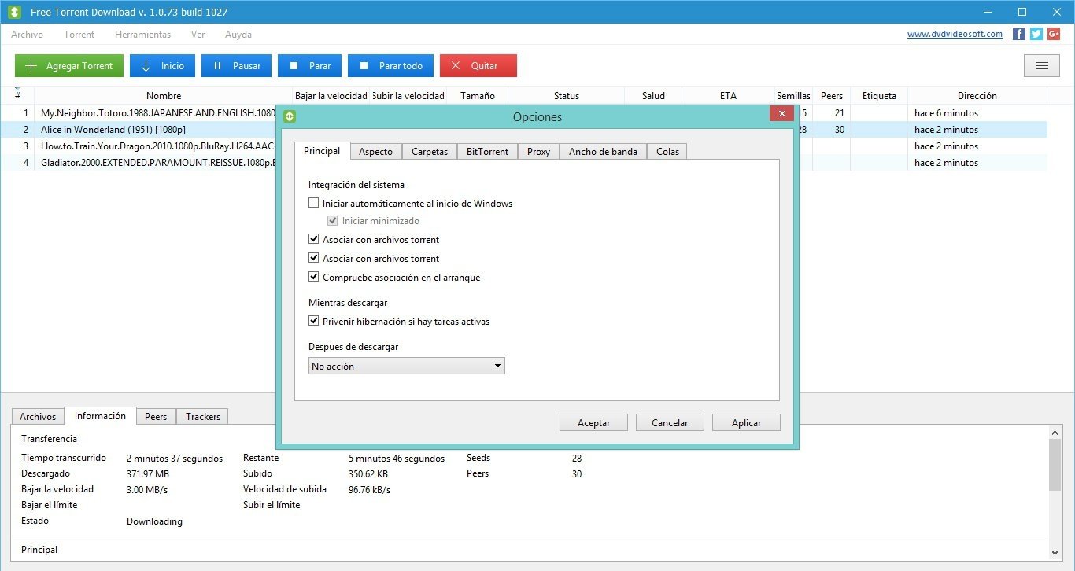
Task: Open the Herramientas menu
Action: pos(142,35)
